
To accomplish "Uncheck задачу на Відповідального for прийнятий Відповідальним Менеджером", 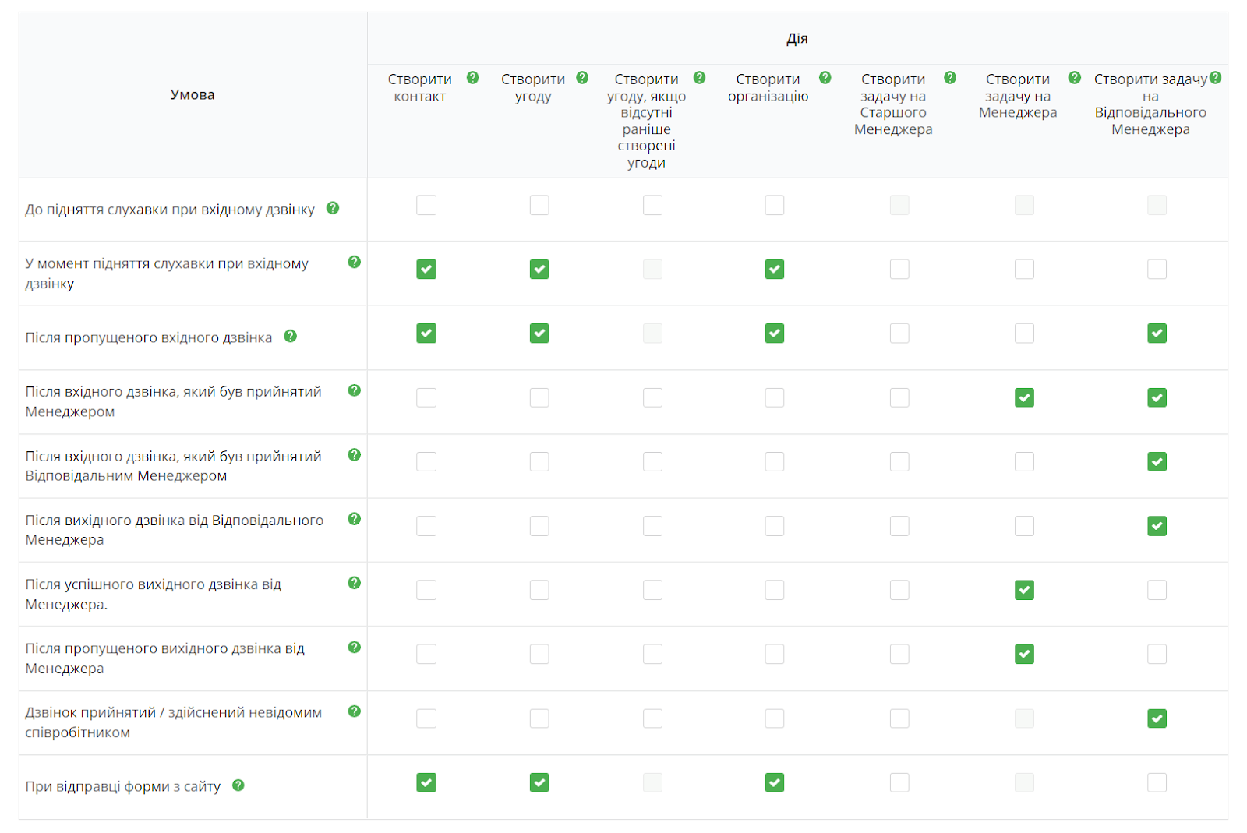I will click(1157, 461).
